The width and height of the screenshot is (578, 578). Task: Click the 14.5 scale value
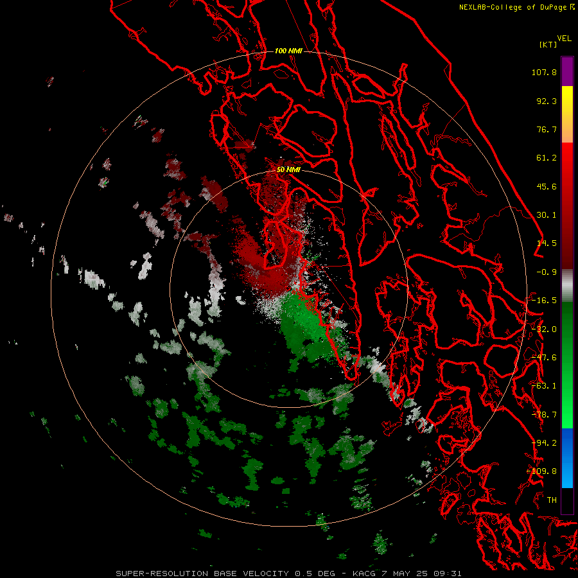(x=547, y=243)
